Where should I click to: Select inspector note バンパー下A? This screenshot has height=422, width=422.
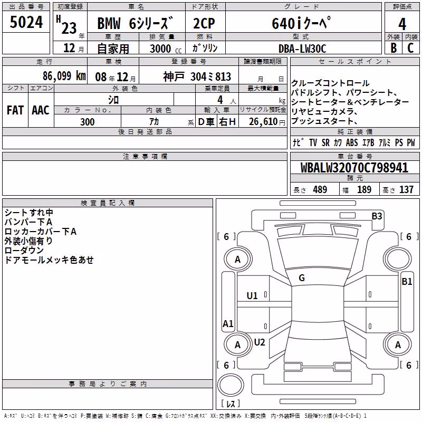[x=28, y=222]
